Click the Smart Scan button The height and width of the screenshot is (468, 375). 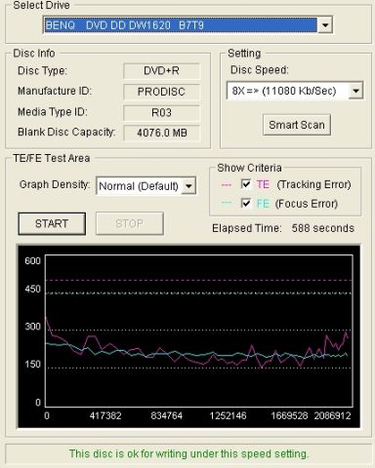tap(297, 125)
